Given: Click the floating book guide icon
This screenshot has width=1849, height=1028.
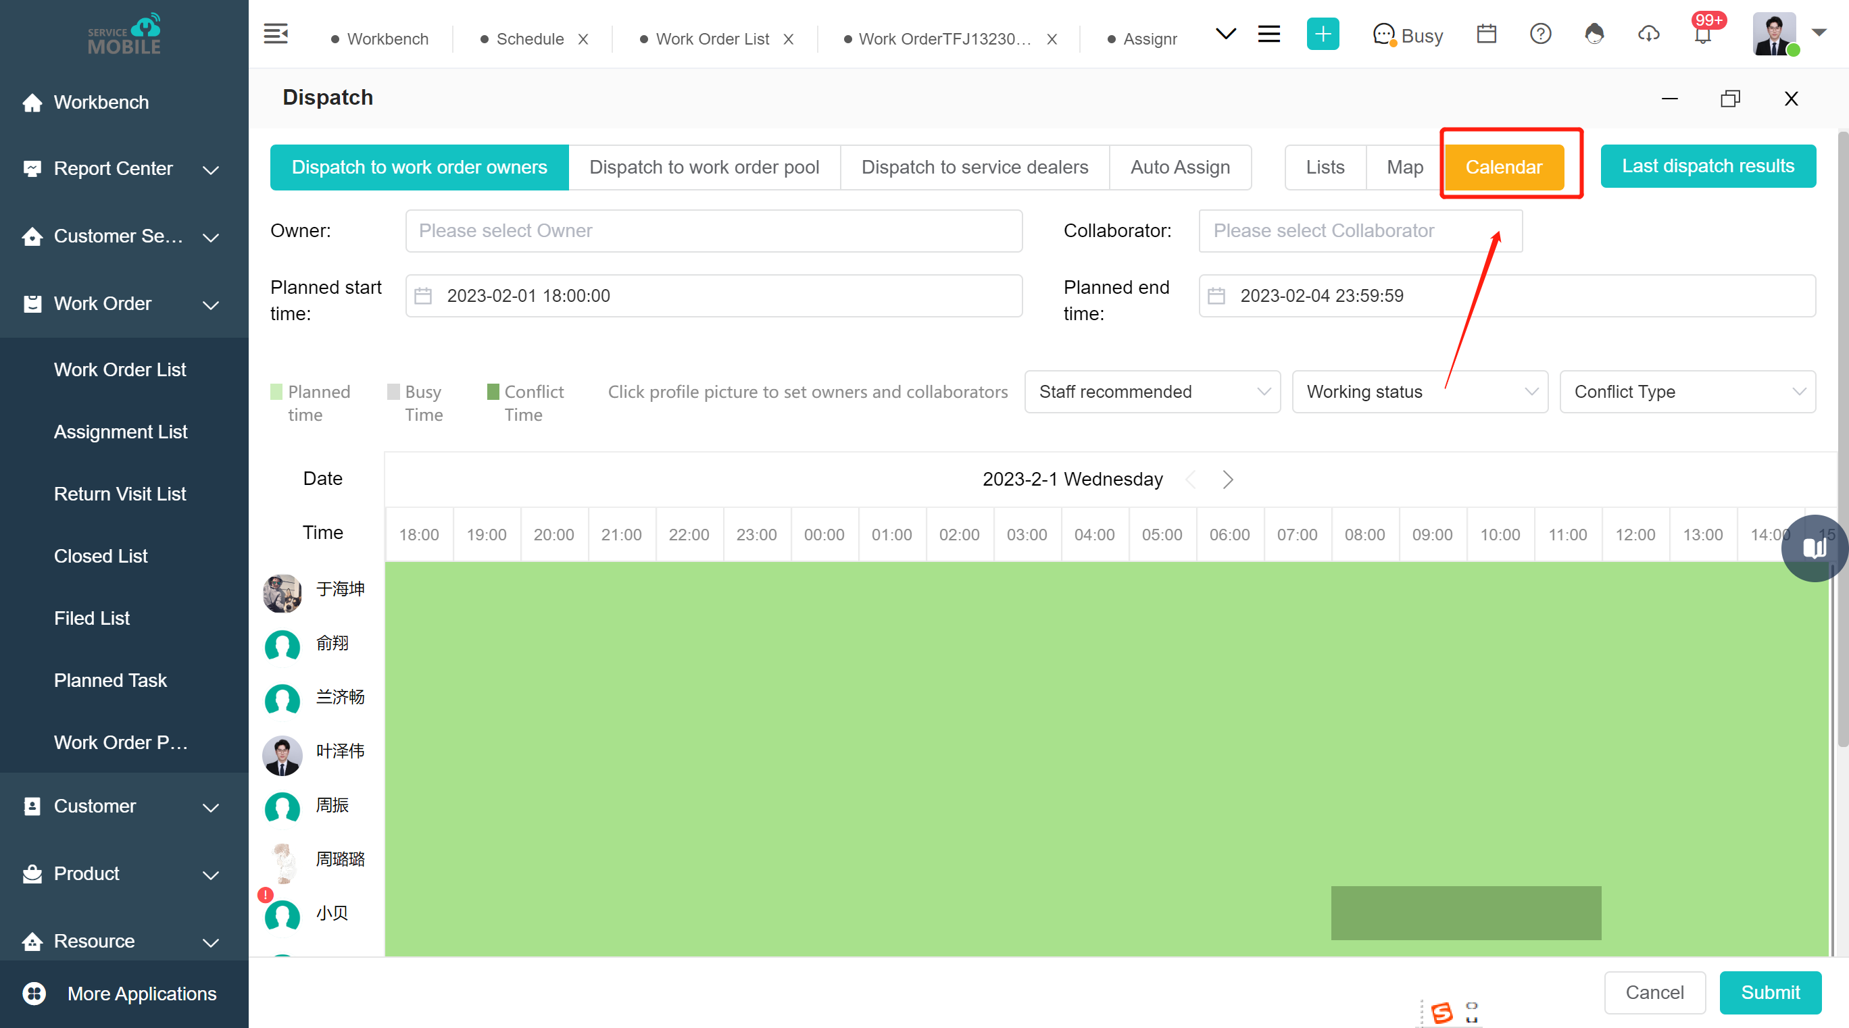Looking at the screenshot, I should (1815, 549).
